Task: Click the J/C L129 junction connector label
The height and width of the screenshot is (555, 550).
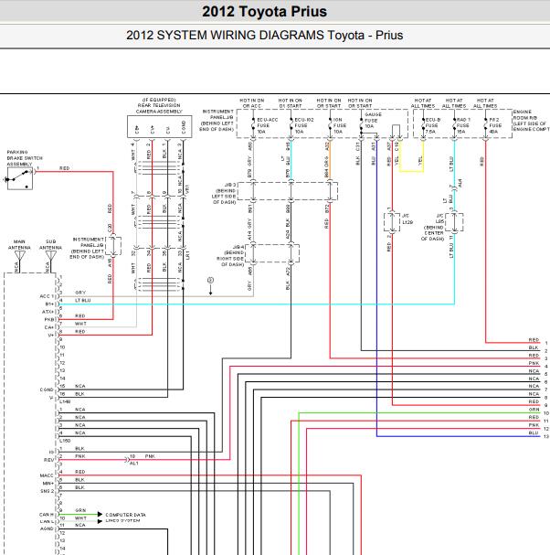Action: [x=407, y=219]
